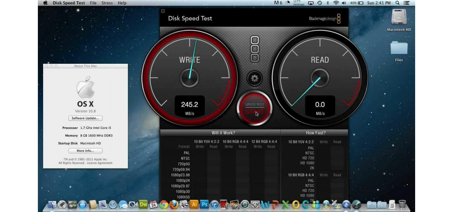Open the settings gear in Disk Speed Test
The height and width of the screenshot is (212, 453).
point(254,78)
